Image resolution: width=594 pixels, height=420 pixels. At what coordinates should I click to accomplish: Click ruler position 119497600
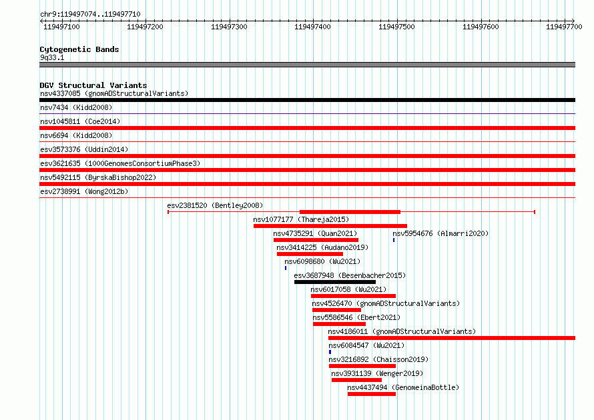481,27
